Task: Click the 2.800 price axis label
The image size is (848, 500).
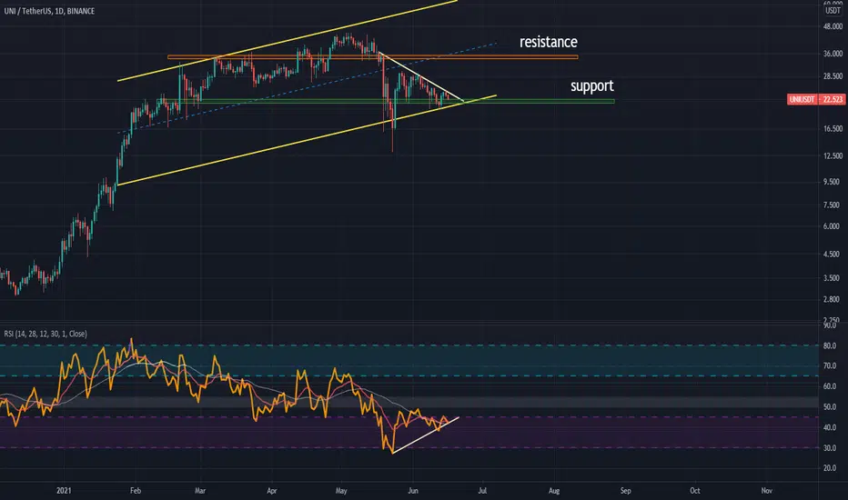Action: tap(833, 299)
